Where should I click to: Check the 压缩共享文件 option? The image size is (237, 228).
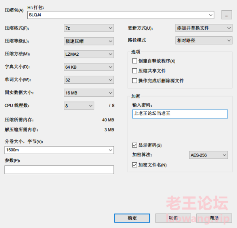click(135, 71)
